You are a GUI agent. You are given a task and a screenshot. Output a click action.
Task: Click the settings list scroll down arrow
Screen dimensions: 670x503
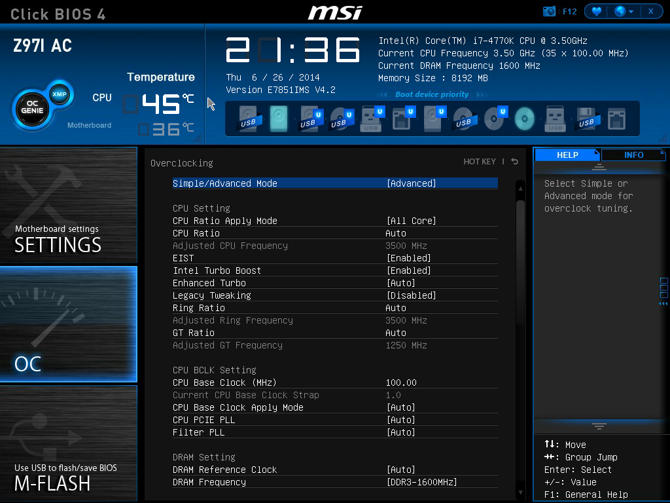click(x=520, y=493)
